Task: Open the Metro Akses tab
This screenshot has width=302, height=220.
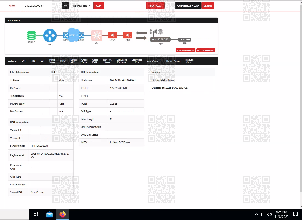Action: (52, 61)
